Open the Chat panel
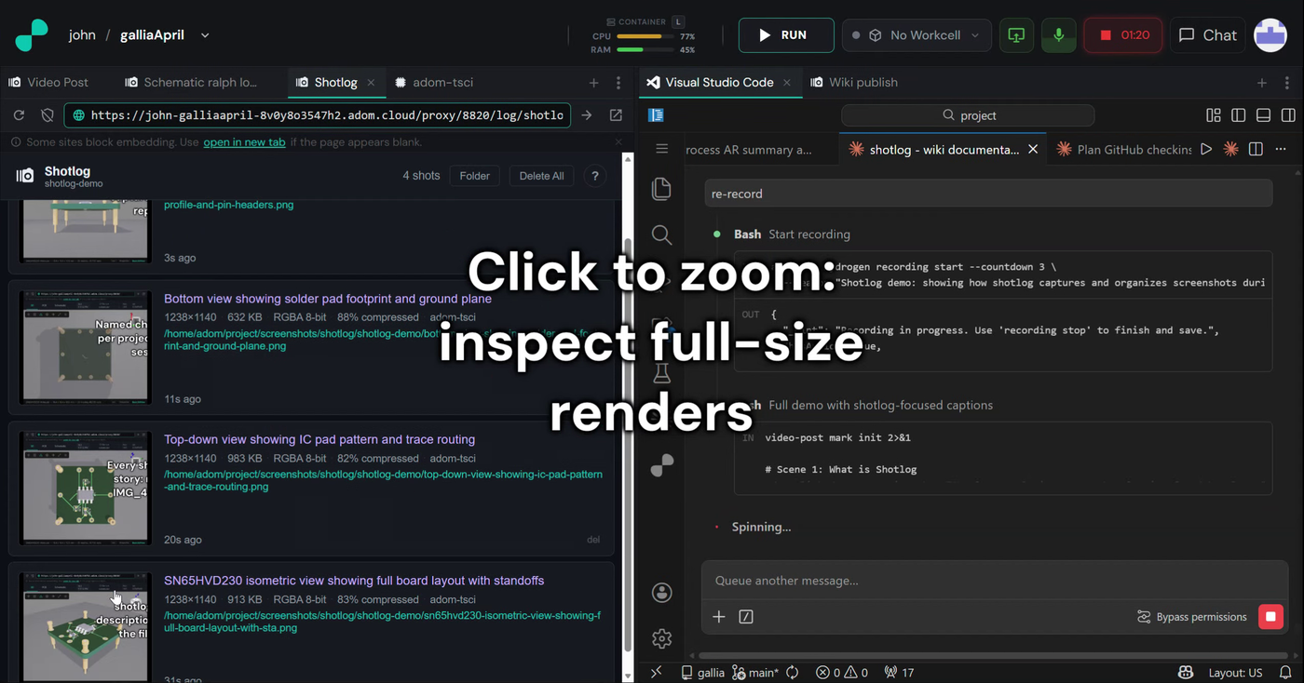Image resolution: width=1304 pixels, height=683 pixels. pos(1208,35)
